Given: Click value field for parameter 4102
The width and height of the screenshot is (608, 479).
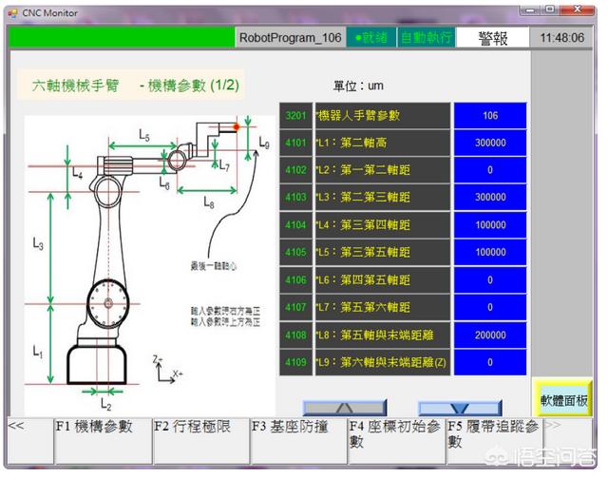Looking at the screenshot, I should 490,170.
